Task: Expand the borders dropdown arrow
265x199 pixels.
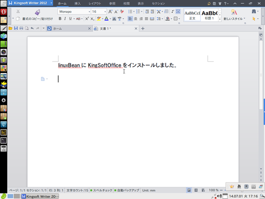Action: [179, 19]
